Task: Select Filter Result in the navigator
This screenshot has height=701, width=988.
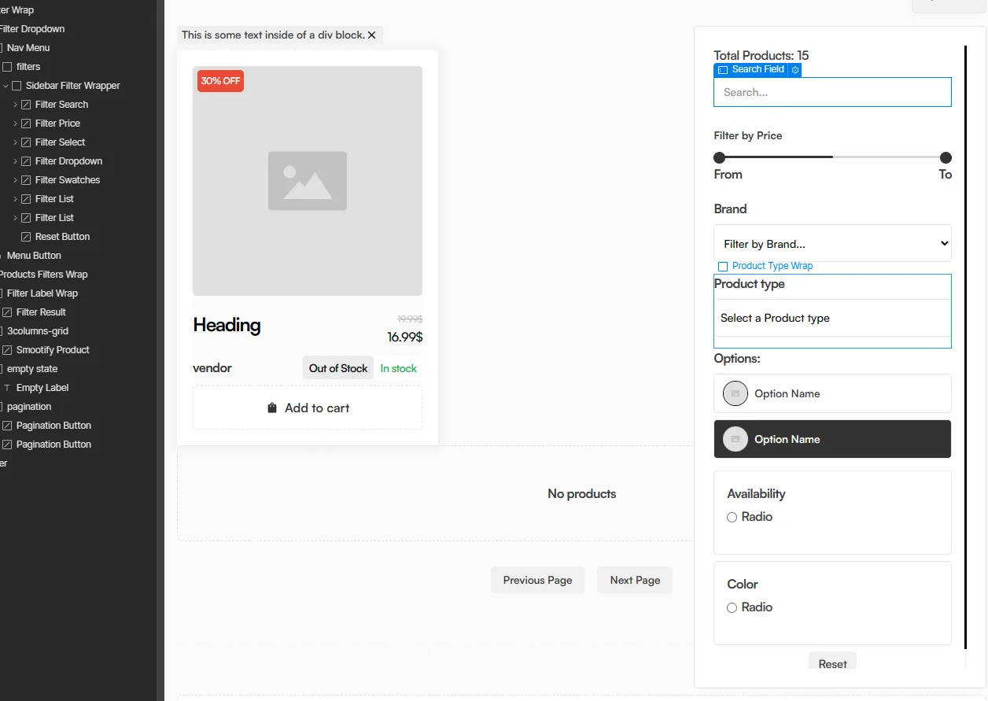Action: (x=41, y=312)
